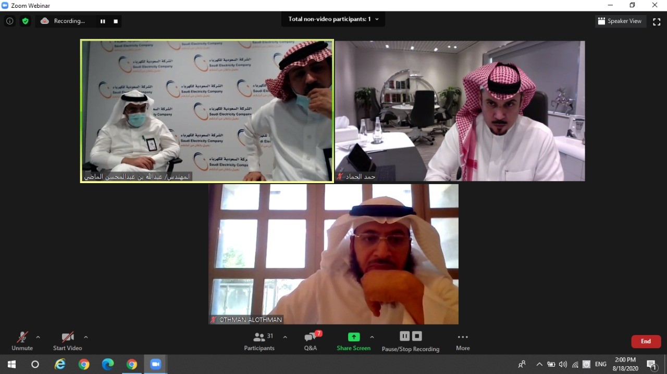
Task: Open Microsoft Edge from taskbar
Action: [x=108, y=364]
